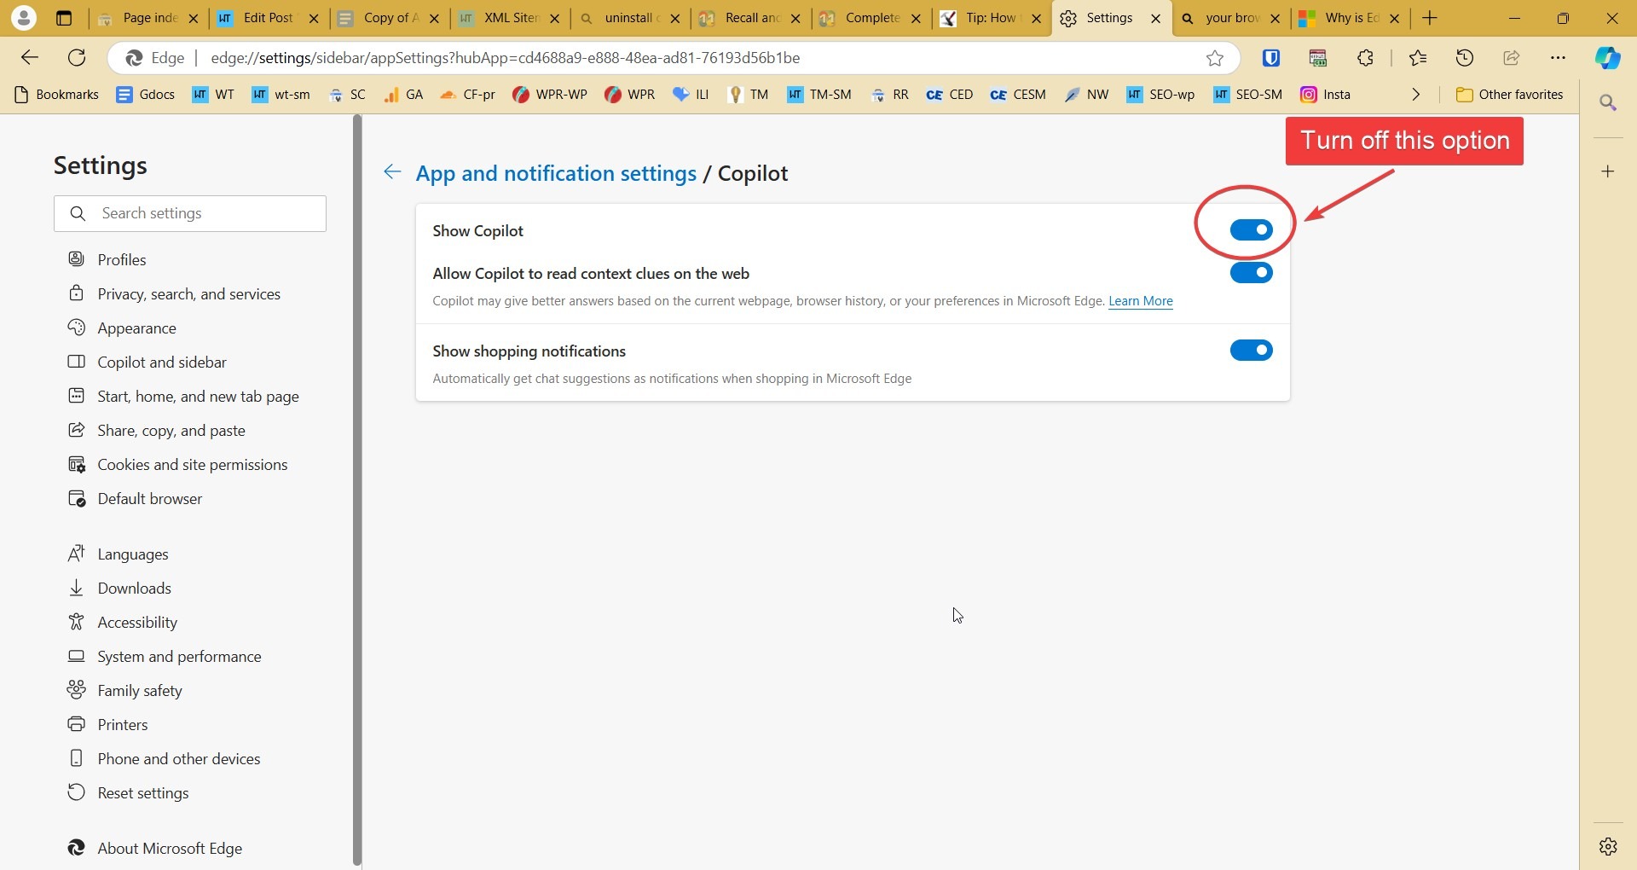
Task: Open Downloads settings
Action: click(x=135, y=588)
